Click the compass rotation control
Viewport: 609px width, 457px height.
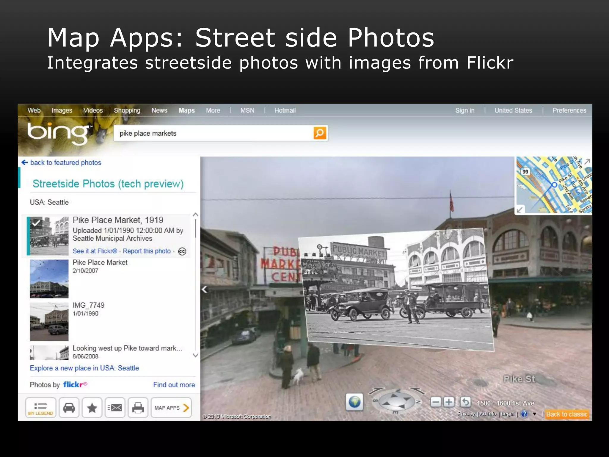(x=396, y=401)
